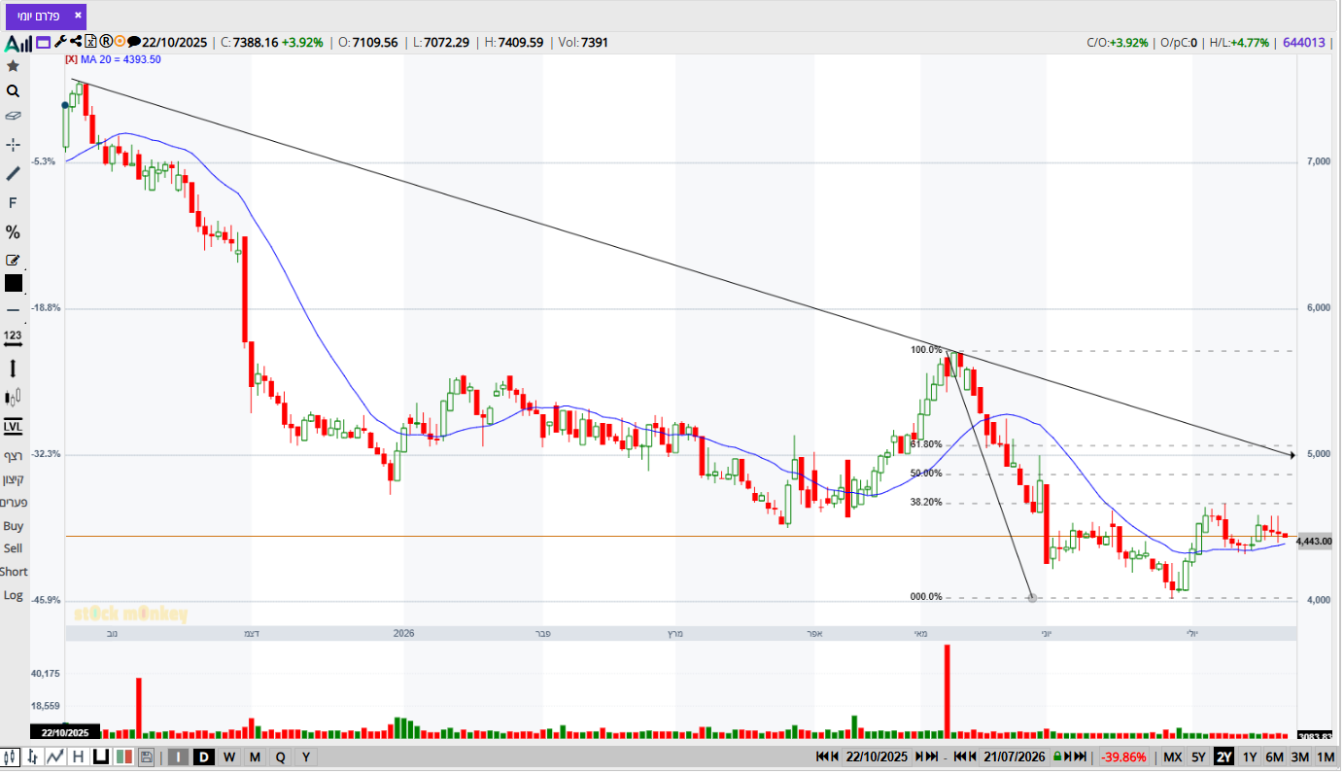Set range to 1Y
This screenshot has width=1344, height=774.
(1250, 757)
